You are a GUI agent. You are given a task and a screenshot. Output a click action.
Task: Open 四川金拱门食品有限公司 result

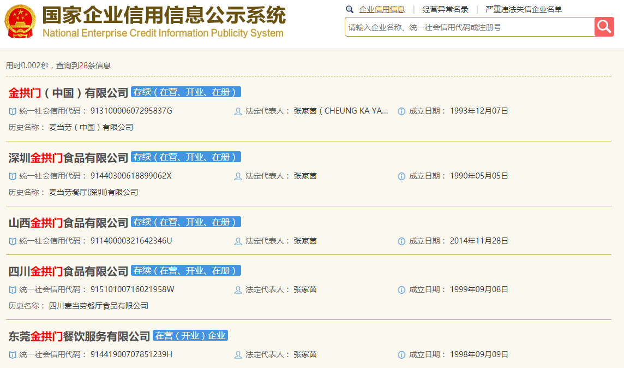[x=68, y=271]
